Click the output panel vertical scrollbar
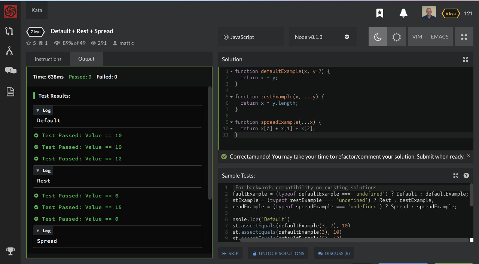This screenshot has height=264, width=479. tap(210, 143)
